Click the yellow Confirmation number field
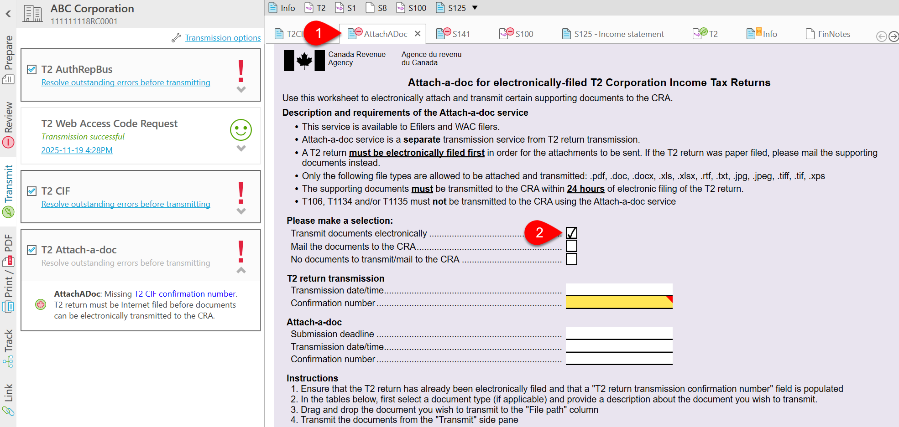Viewport: 899px width, 427px height. [x=618, y=303]
